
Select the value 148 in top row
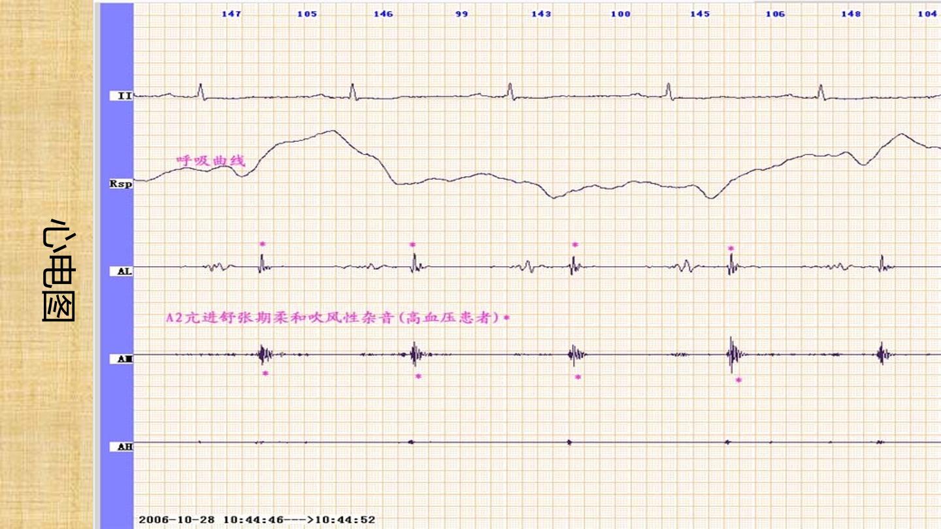click(x=851, y=14)
